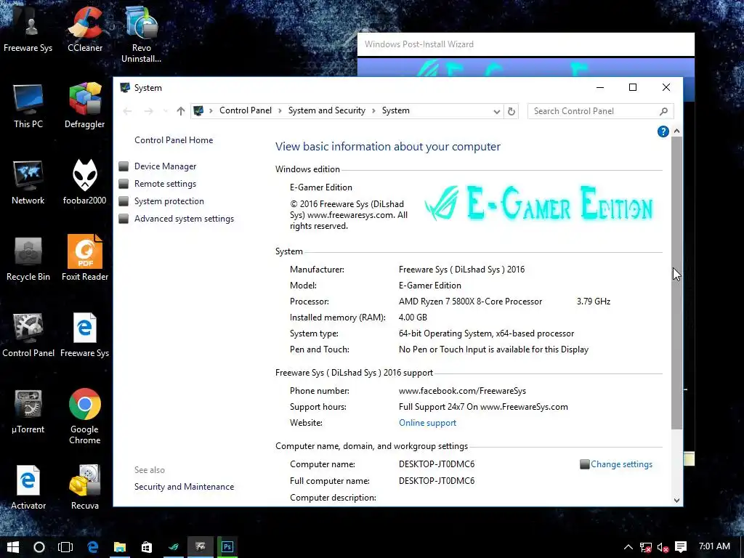Click the search magnifier icon
The height and width of the screenshot is (558, 744).
click(x=663, y=111)
